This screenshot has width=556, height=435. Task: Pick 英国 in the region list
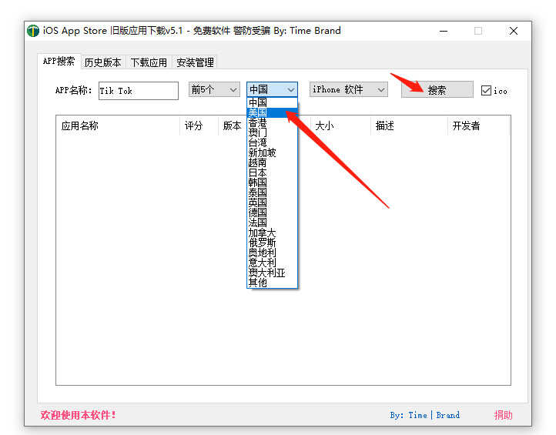tap(272, 202)
